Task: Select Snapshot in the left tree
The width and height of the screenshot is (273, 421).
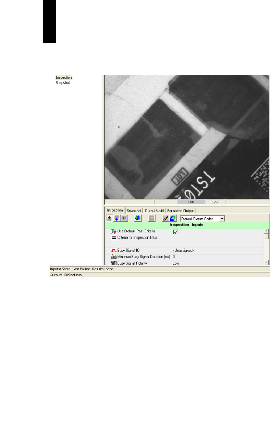Action: [63, 83]
